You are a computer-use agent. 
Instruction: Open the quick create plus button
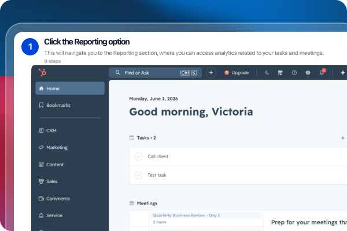[x=211, y=73]
